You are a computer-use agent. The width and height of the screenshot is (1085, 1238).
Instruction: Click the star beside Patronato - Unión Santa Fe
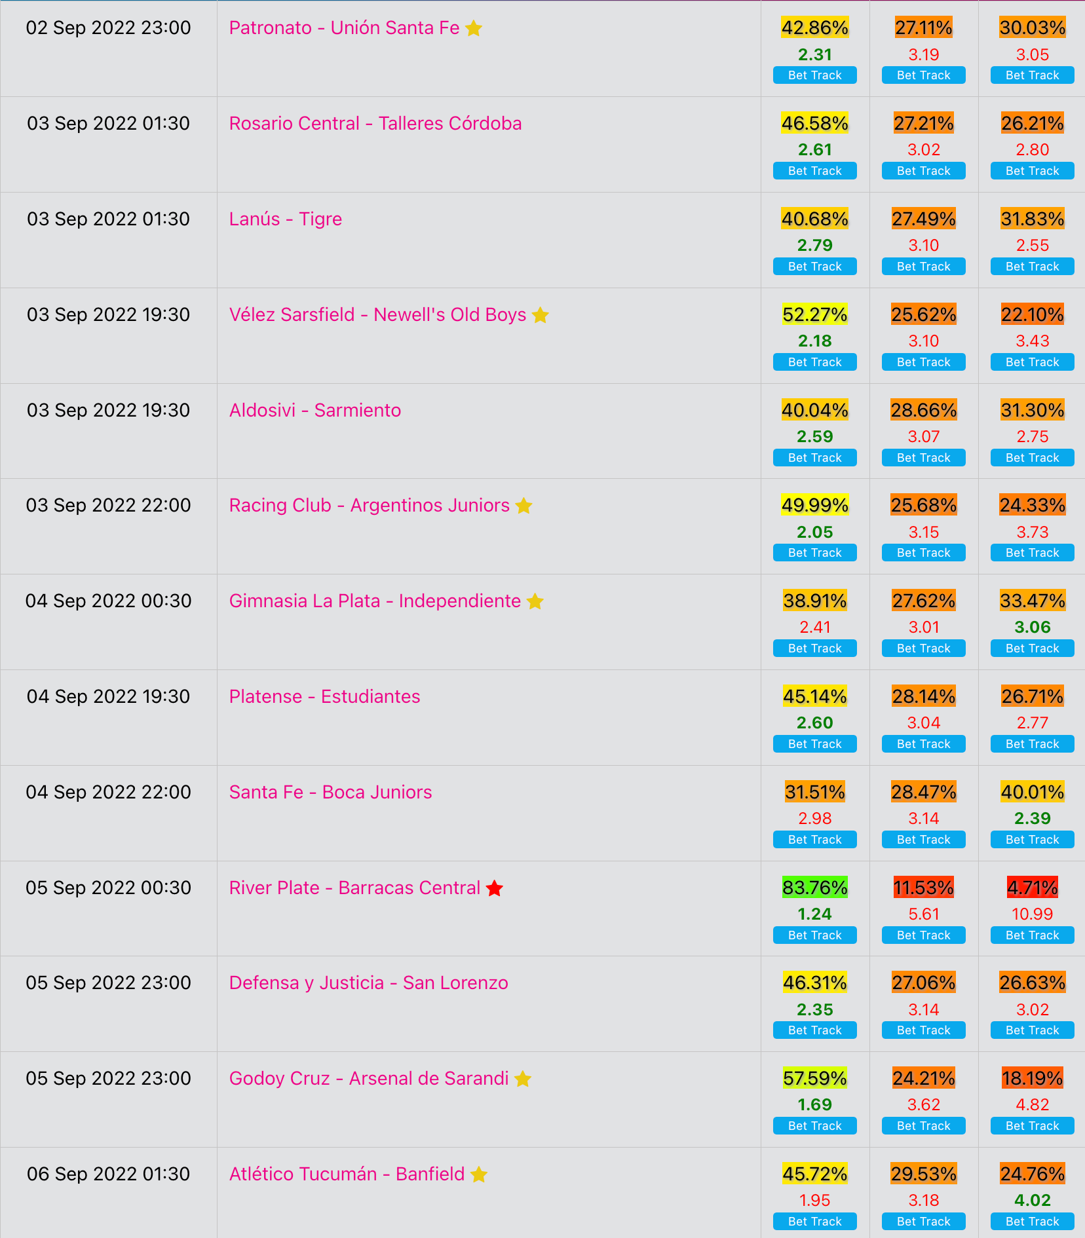[474, 28]
